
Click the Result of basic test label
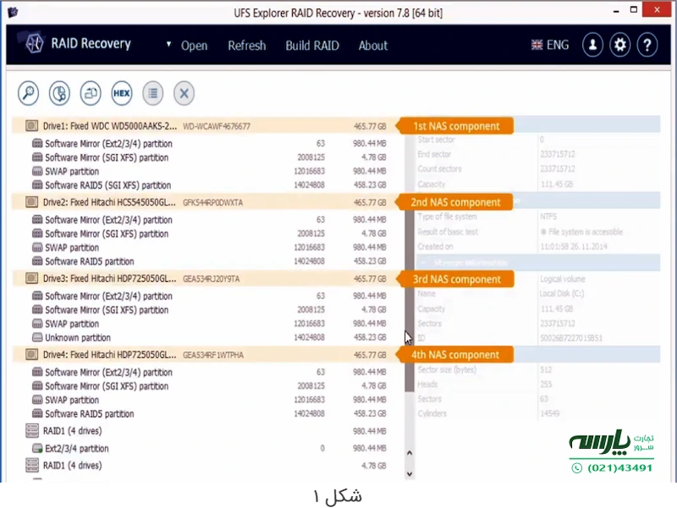[448, 232]
